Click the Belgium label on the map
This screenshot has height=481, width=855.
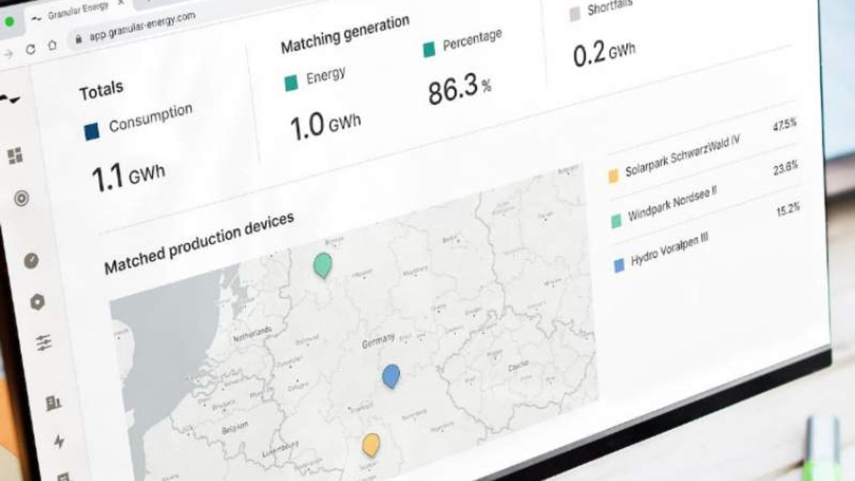tap(235, 428)
